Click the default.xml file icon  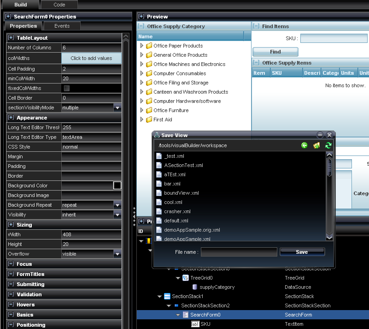pyautogui.click(x=159, y=221)
